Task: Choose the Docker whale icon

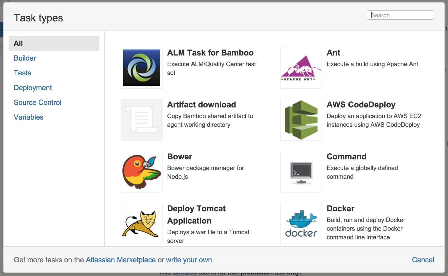Action: [x=301, y=224]
